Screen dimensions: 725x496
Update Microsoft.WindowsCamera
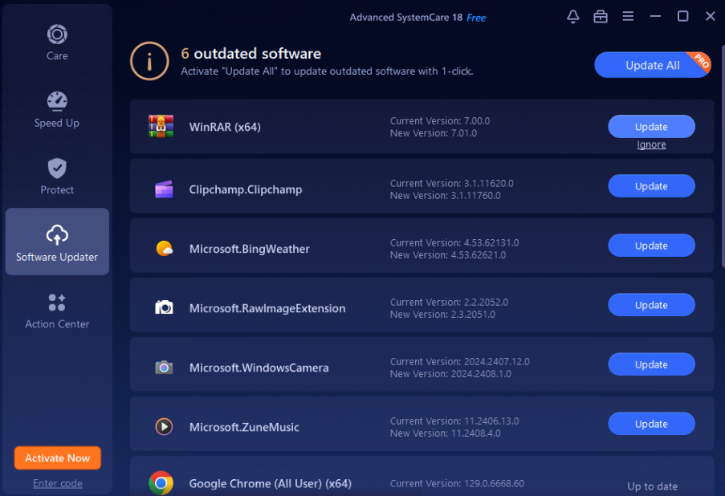[x=651, y=364]
